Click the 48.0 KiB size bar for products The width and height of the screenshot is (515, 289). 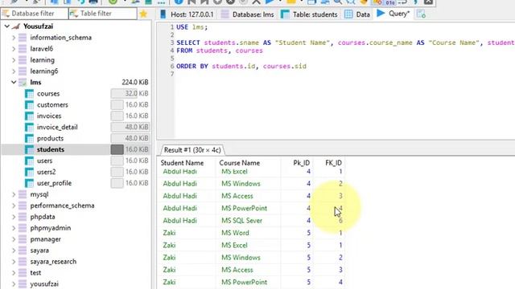130,138
